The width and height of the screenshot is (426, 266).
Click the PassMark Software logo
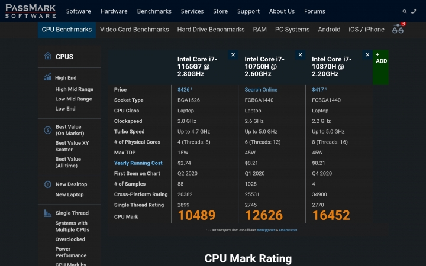30,11
